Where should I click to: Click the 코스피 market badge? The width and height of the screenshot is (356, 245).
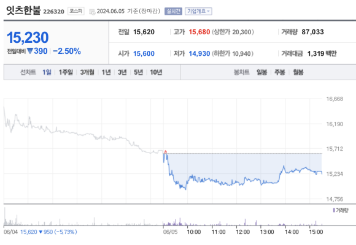76,11
